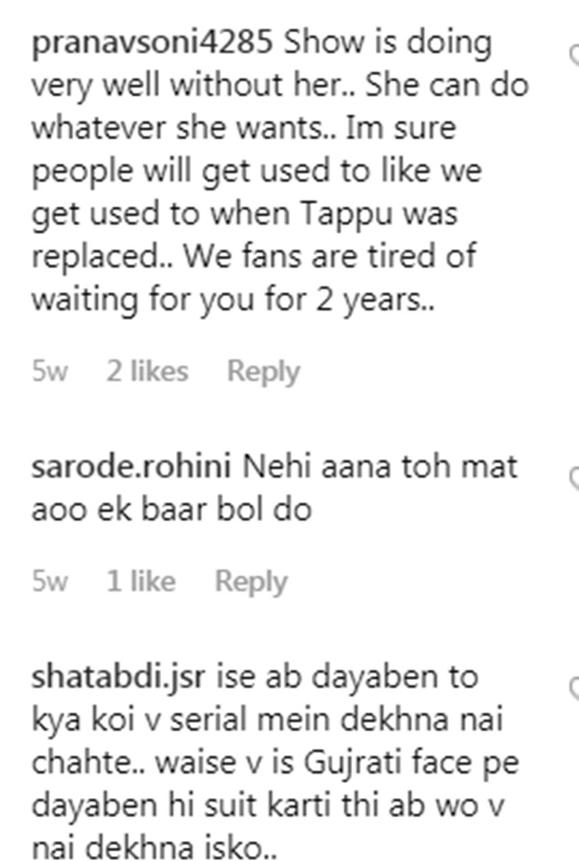Go to shatabdi.jsr's profile
Screen dimensions: 579x862
pos(117,677)
